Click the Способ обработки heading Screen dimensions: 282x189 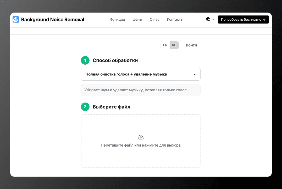(115, 60)
